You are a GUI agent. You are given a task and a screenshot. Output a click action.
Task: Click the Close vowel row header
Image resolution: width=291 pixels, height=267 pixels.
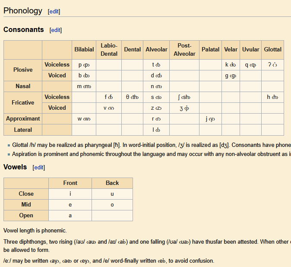pos(26,194)
